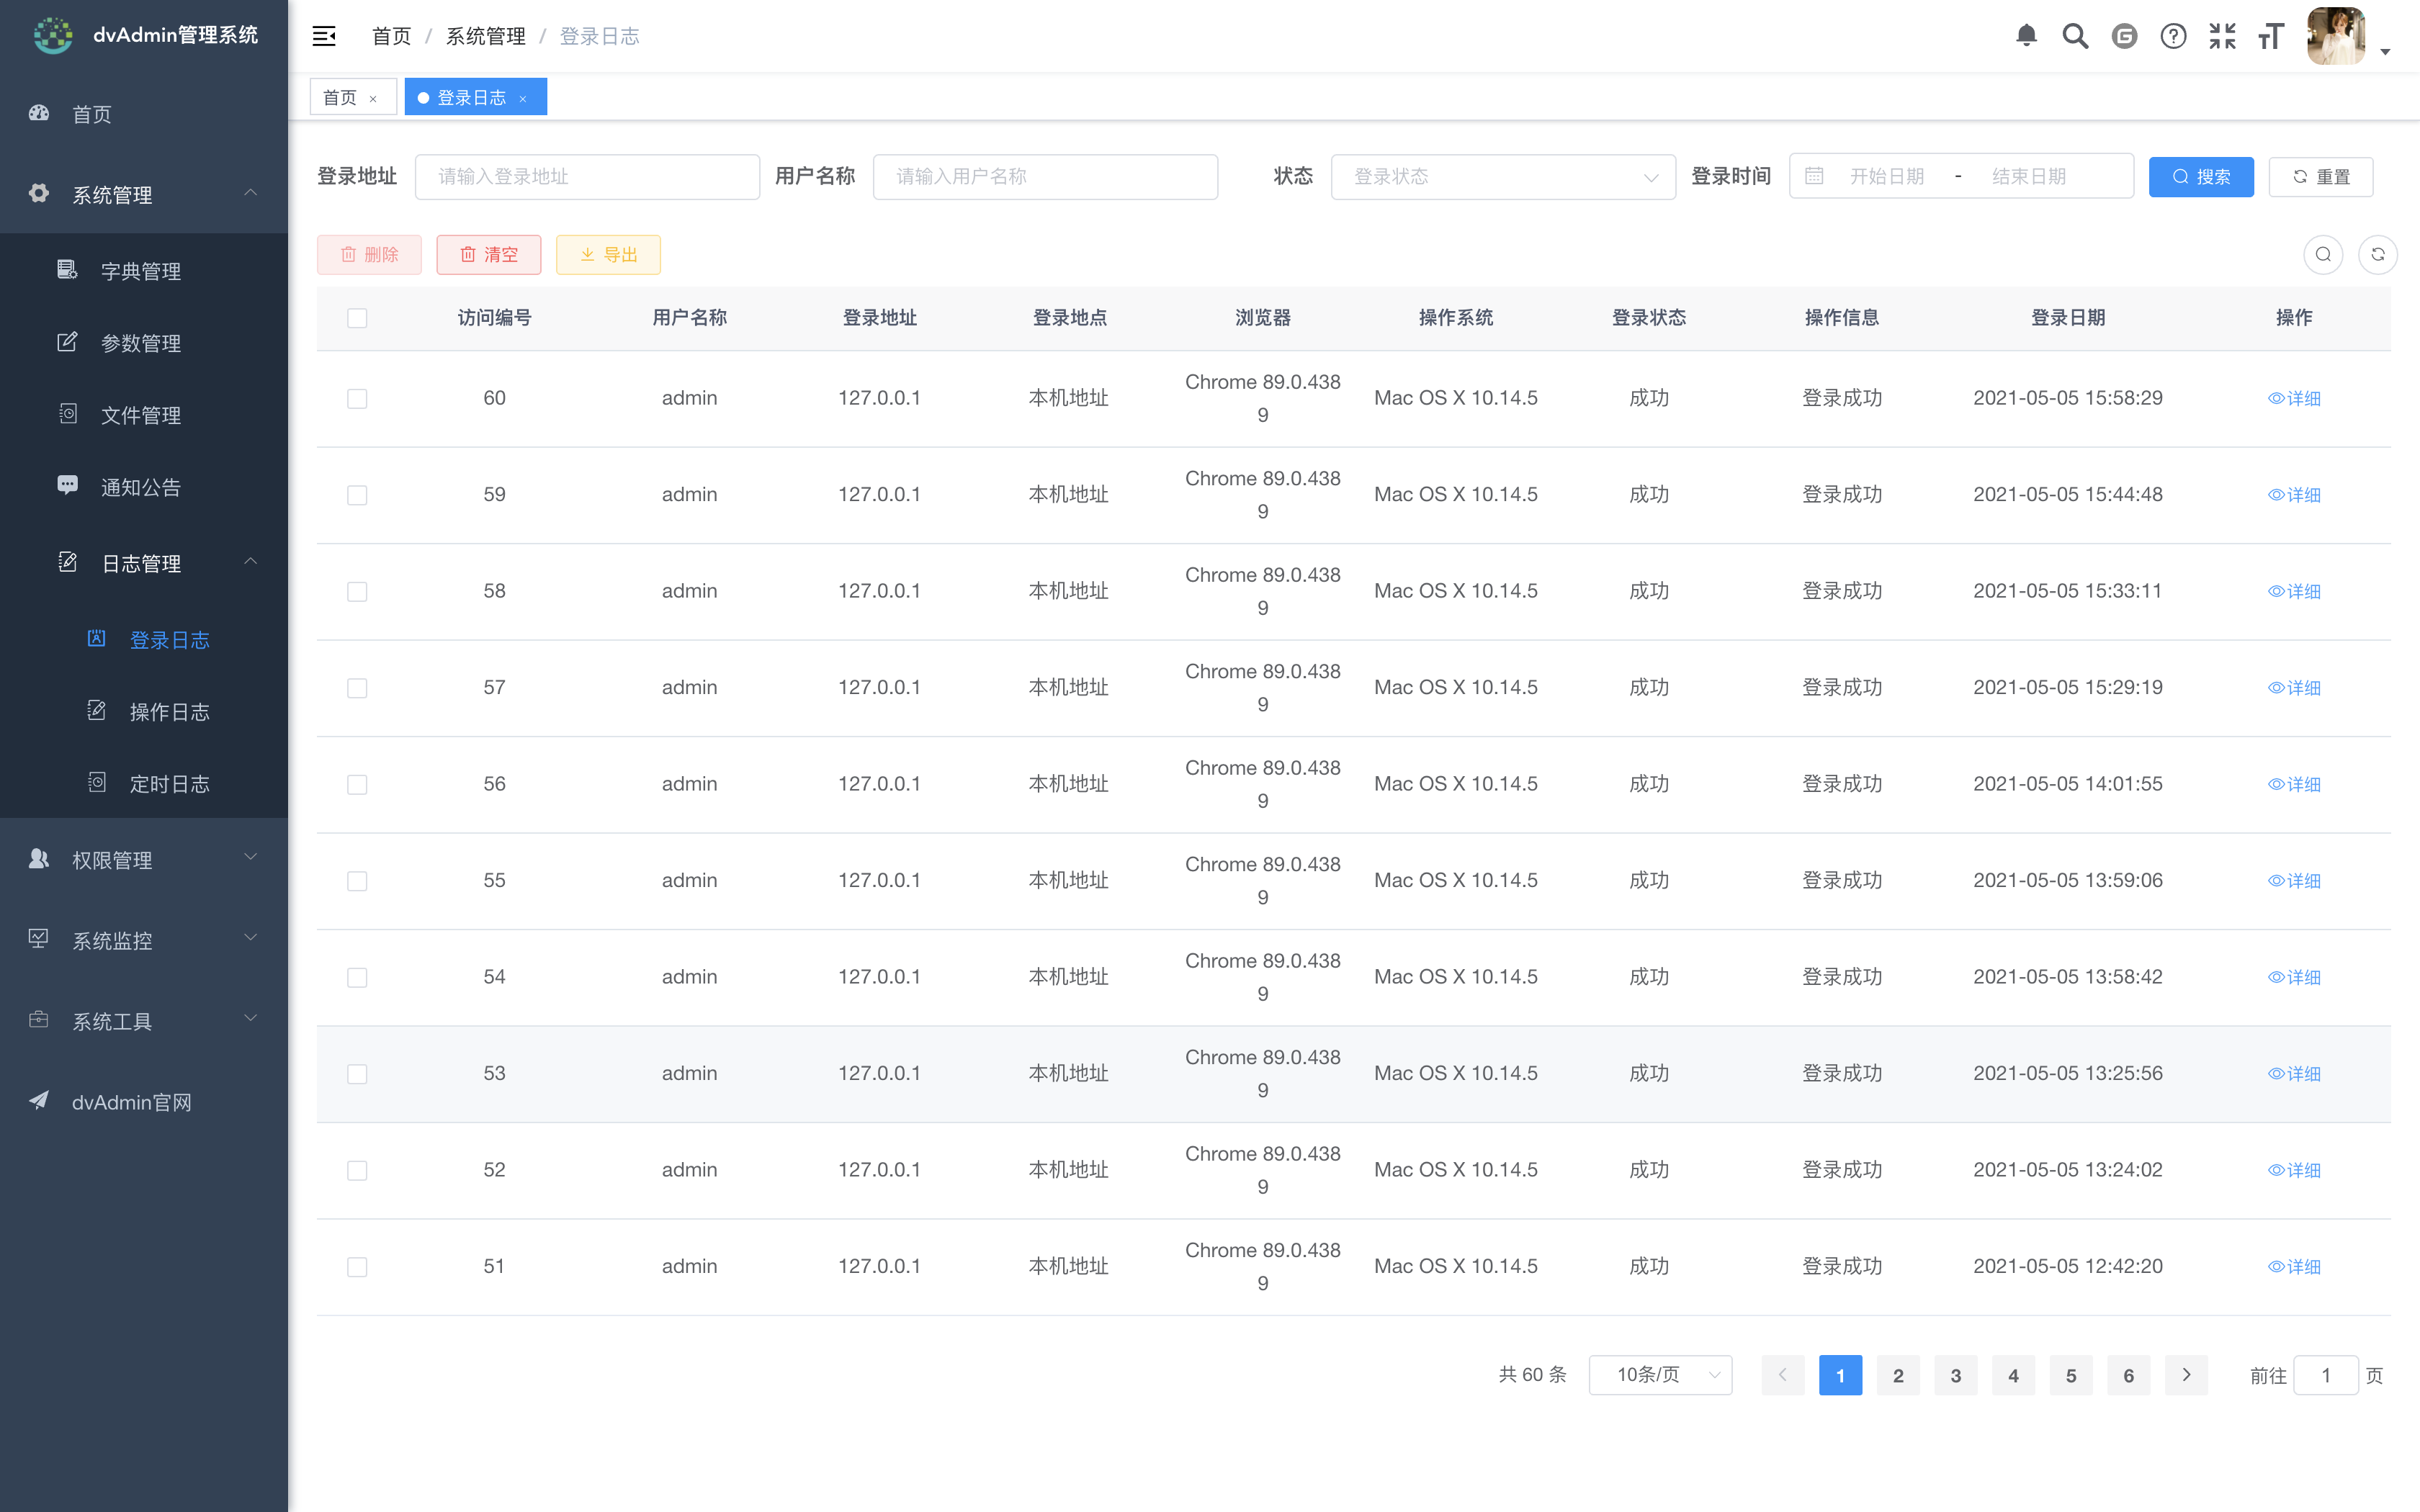
Task: Open the 10条/页 page size dropdown
Action: pyautogui.click(x=1659, y=1374)
